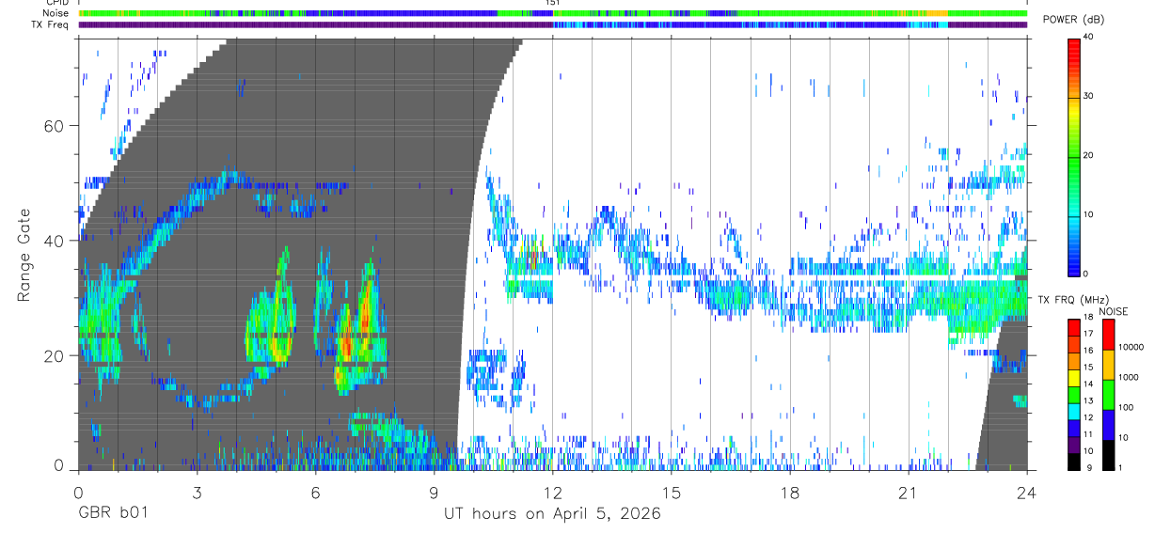Click the 15 hour tick label on time axis
Screen dimensions: 1155x533
pyautogui.click(x=672, y=493)
